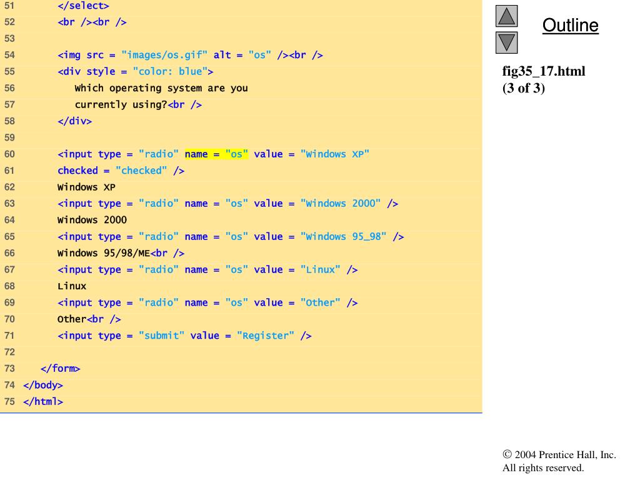Click the "Linux" value string
The height and width of the screenshot is (480, 640).
321,270
